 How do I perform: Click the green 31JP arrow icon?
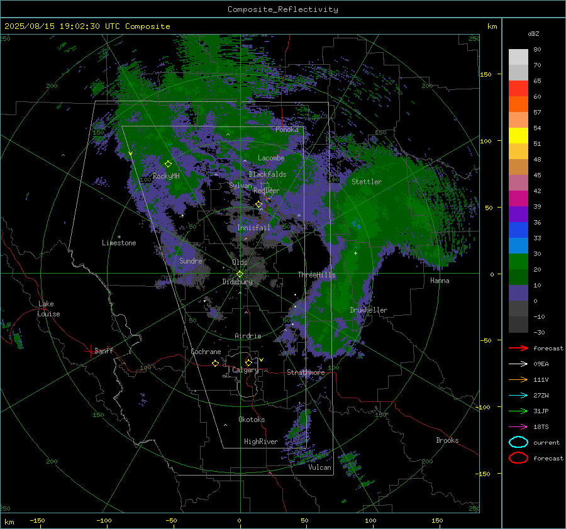click(x=518, y=411)
